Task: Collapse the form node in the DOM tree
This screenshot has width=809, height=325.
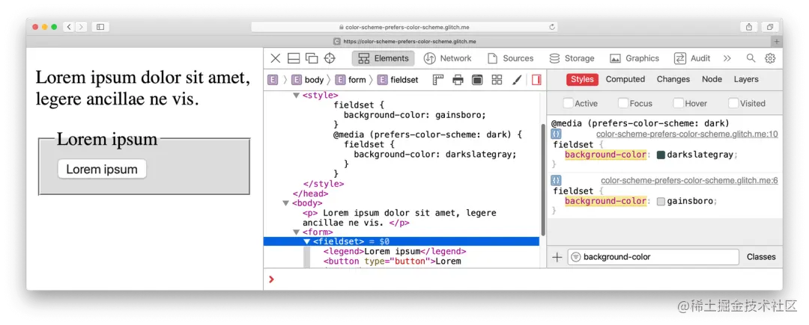Action: pos(296,232)
